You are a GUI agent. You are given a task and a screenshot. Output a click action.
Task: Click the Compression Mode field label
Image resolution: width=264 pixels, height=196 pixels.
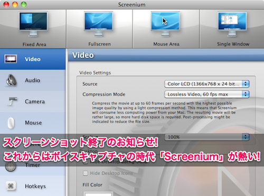[104, 95]
